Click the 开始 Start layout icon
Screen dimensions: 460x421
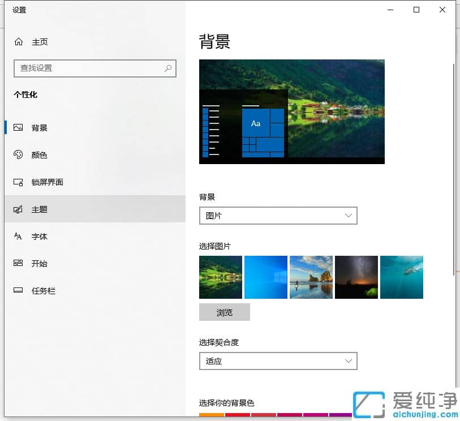[x=19, y=263]
